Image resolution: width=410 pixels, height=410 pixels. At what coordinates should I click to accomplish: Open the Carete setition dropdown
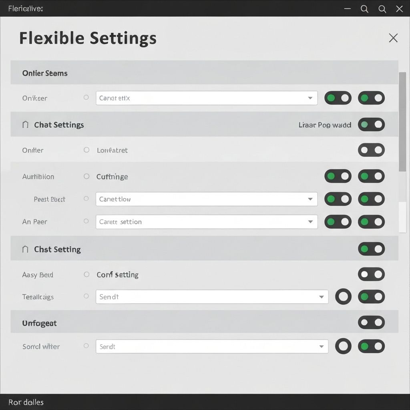click(x=207, y=222)
